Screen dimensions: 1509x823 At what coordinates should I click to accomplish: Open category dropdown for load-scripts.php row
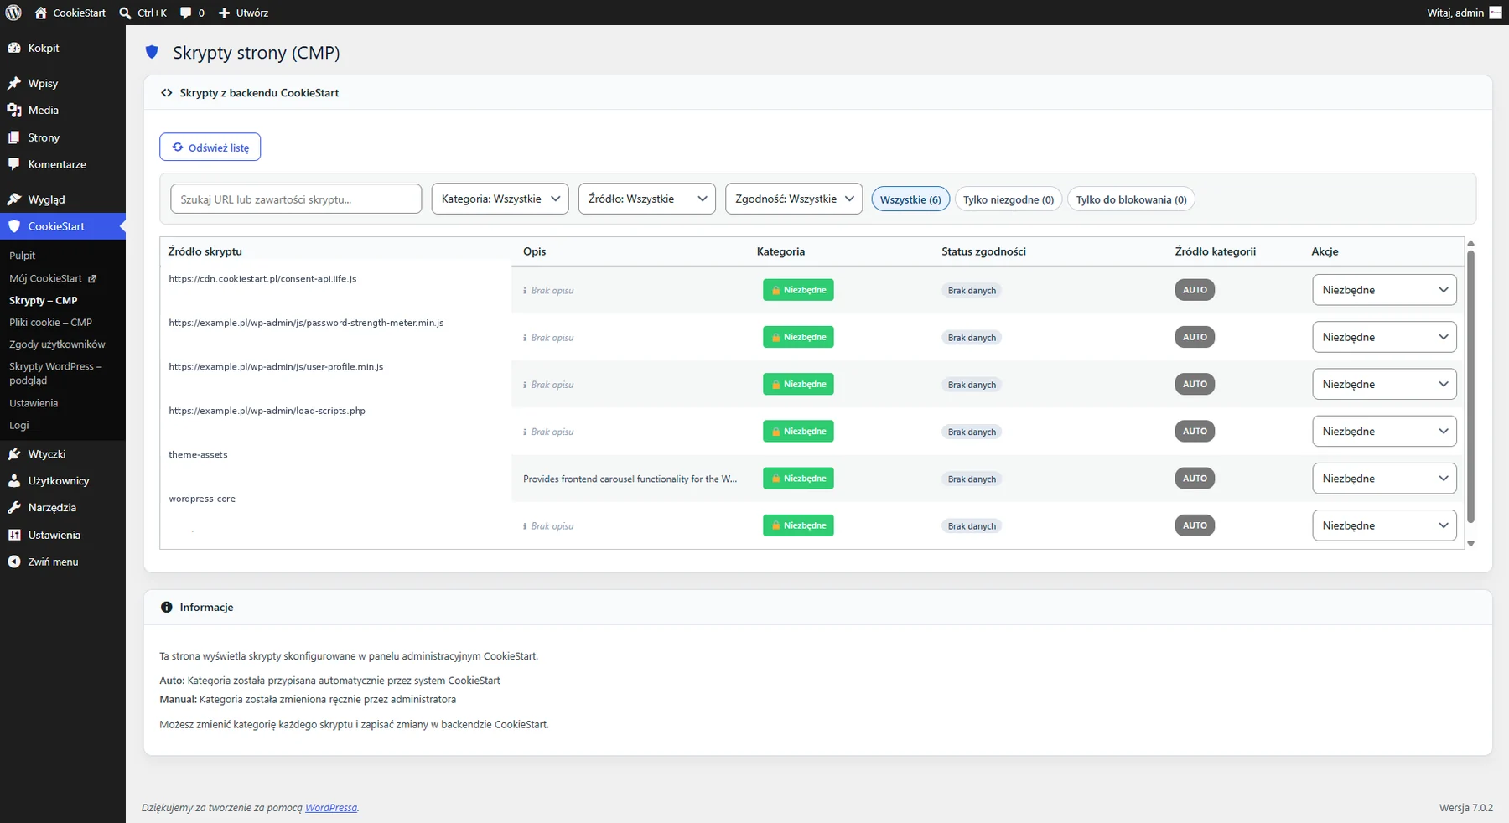coord(1384,431)
